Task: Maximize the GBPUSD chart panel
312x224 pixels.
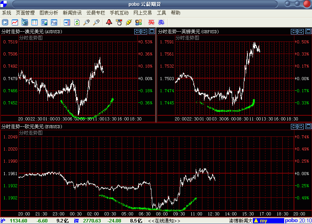Action: [308, 31]
